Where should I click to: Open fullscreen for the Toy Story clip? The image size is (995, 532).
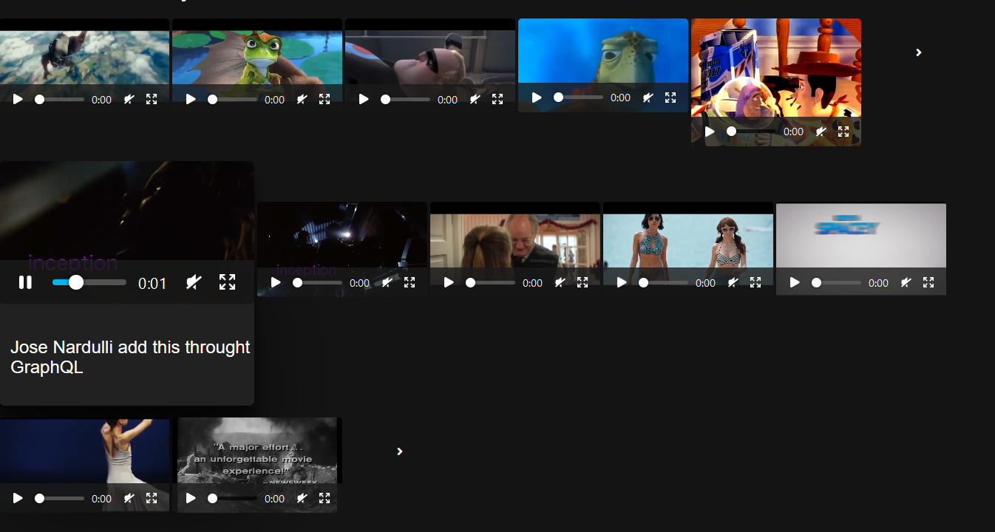pyautogui.click(x=843, y=132)
